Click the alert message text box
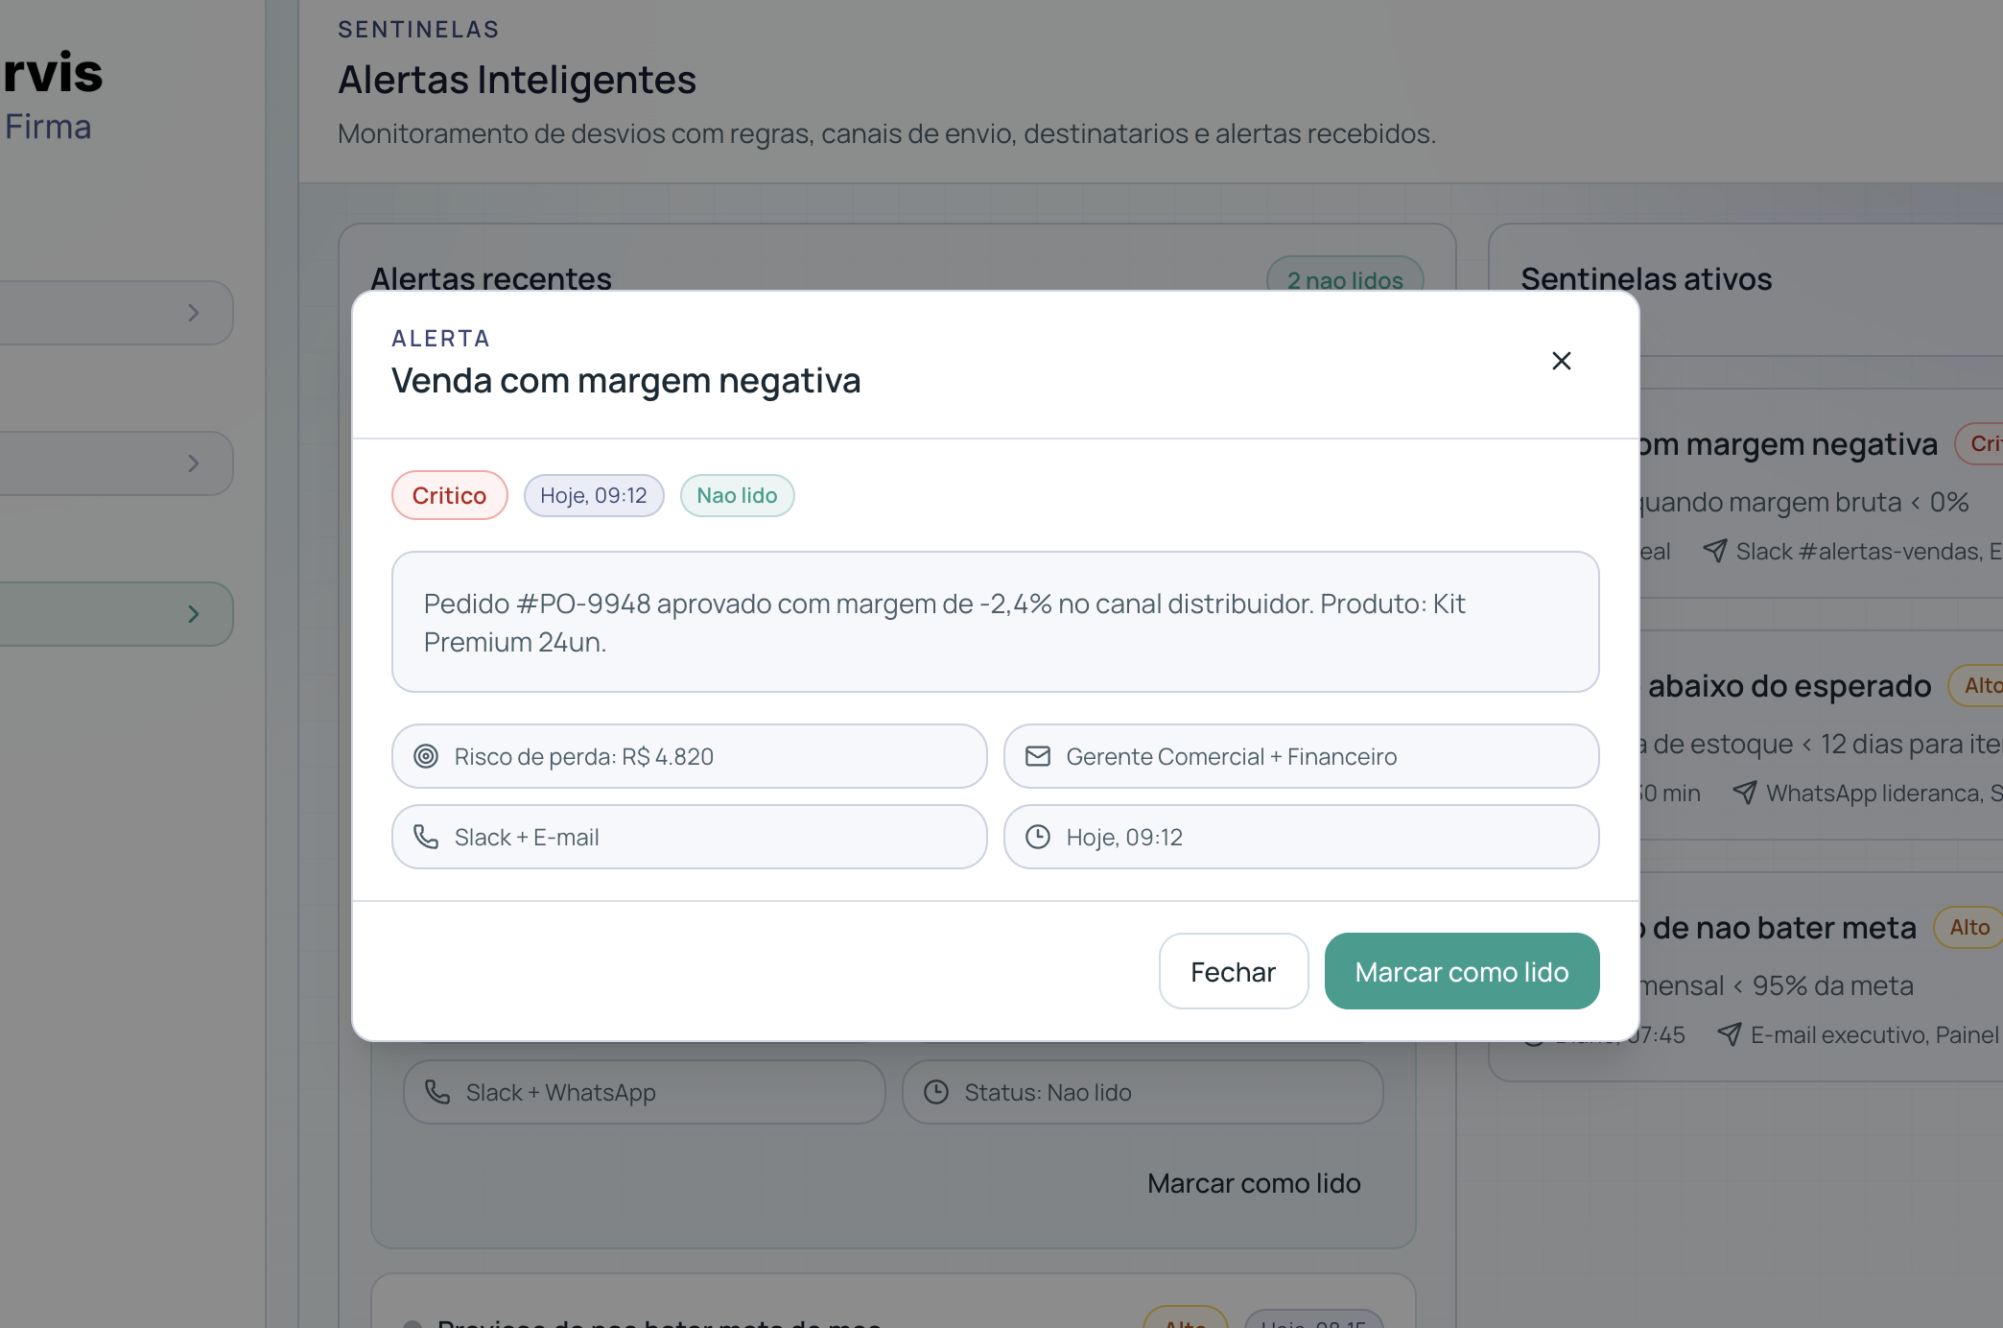 tap(994, 622)
